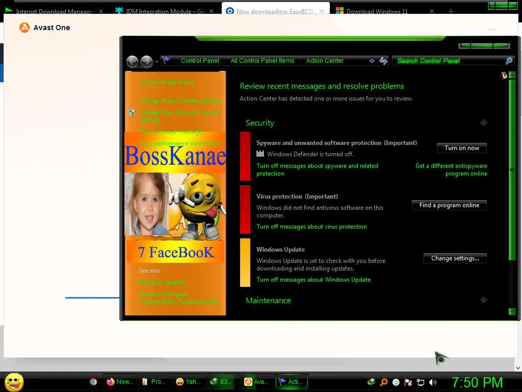Open Chrome from the taskbar
This screenshot has width=522, height=392.
pos(93,382)
